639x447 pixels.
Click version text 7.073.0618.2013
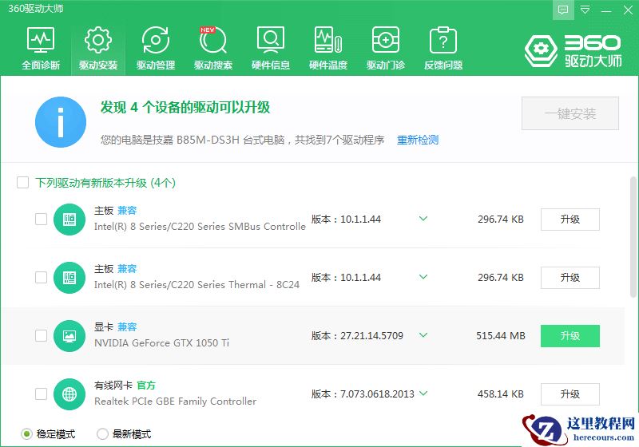377,394
